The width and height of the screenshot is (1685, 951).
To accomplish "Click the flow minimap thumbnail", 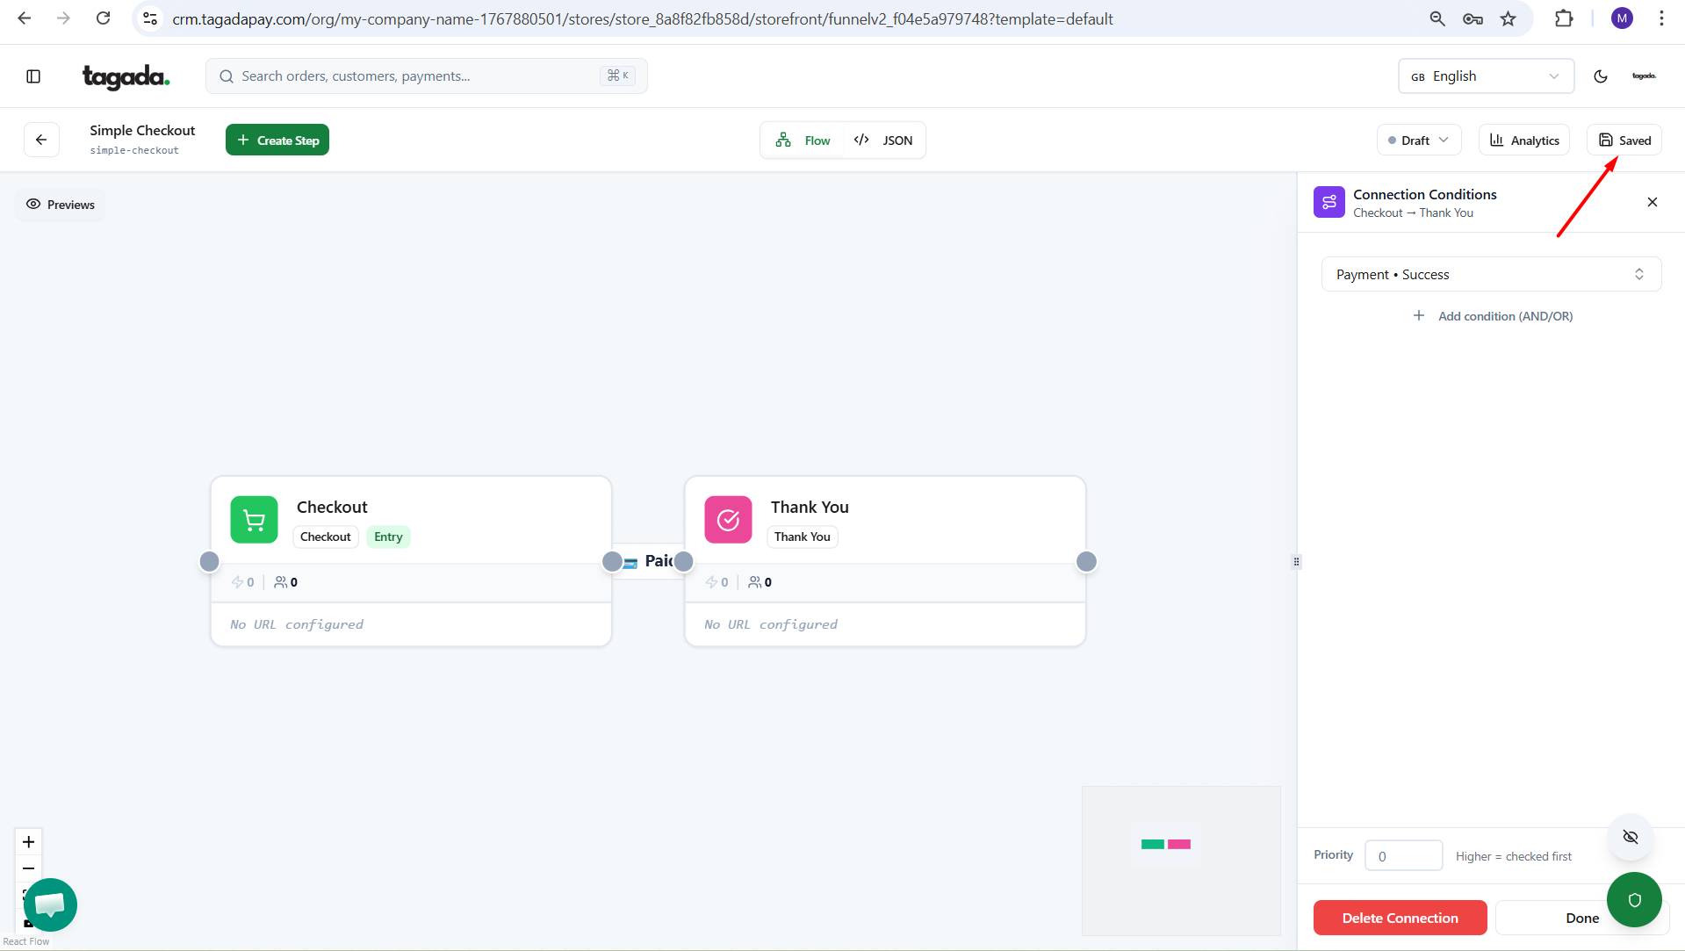I will click(1180, 861).
